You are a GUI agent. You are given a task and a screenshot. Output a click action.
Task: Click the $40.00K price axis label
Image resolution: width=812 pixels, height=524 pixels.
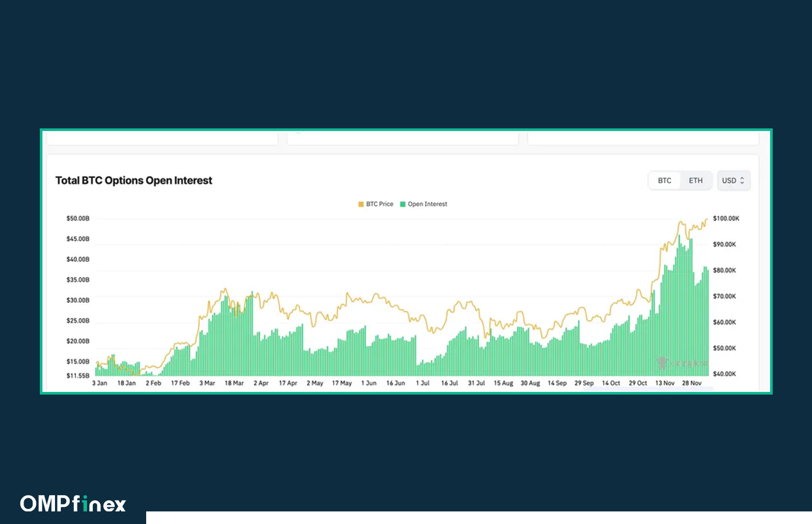coord(725,374)
